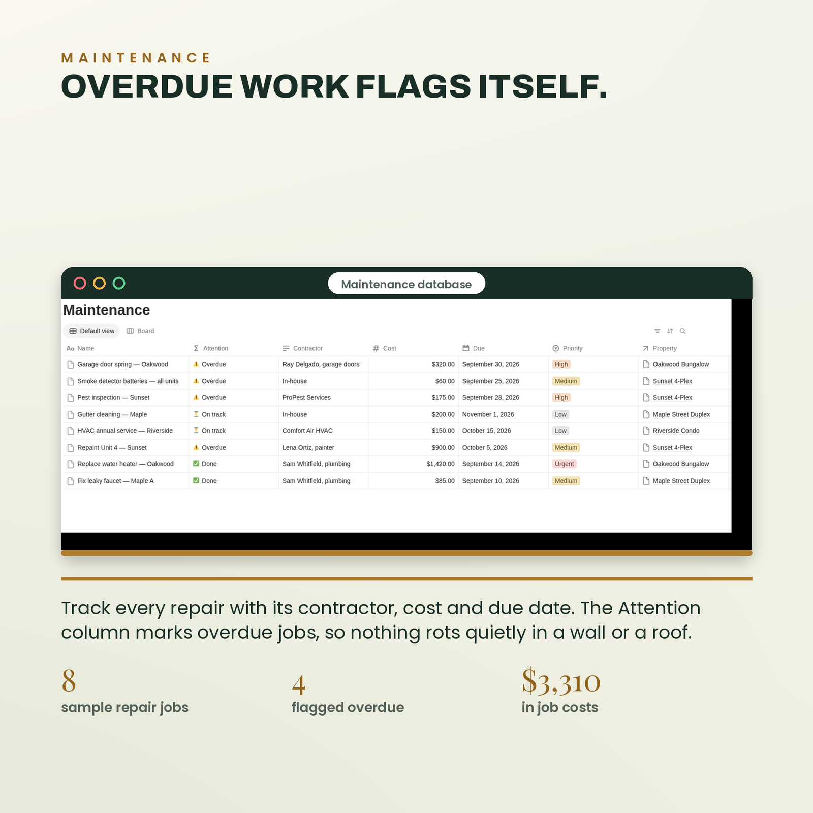Click page icon beside HVAC annual service
Screen dimensions: 813x813
click(71, 431)
